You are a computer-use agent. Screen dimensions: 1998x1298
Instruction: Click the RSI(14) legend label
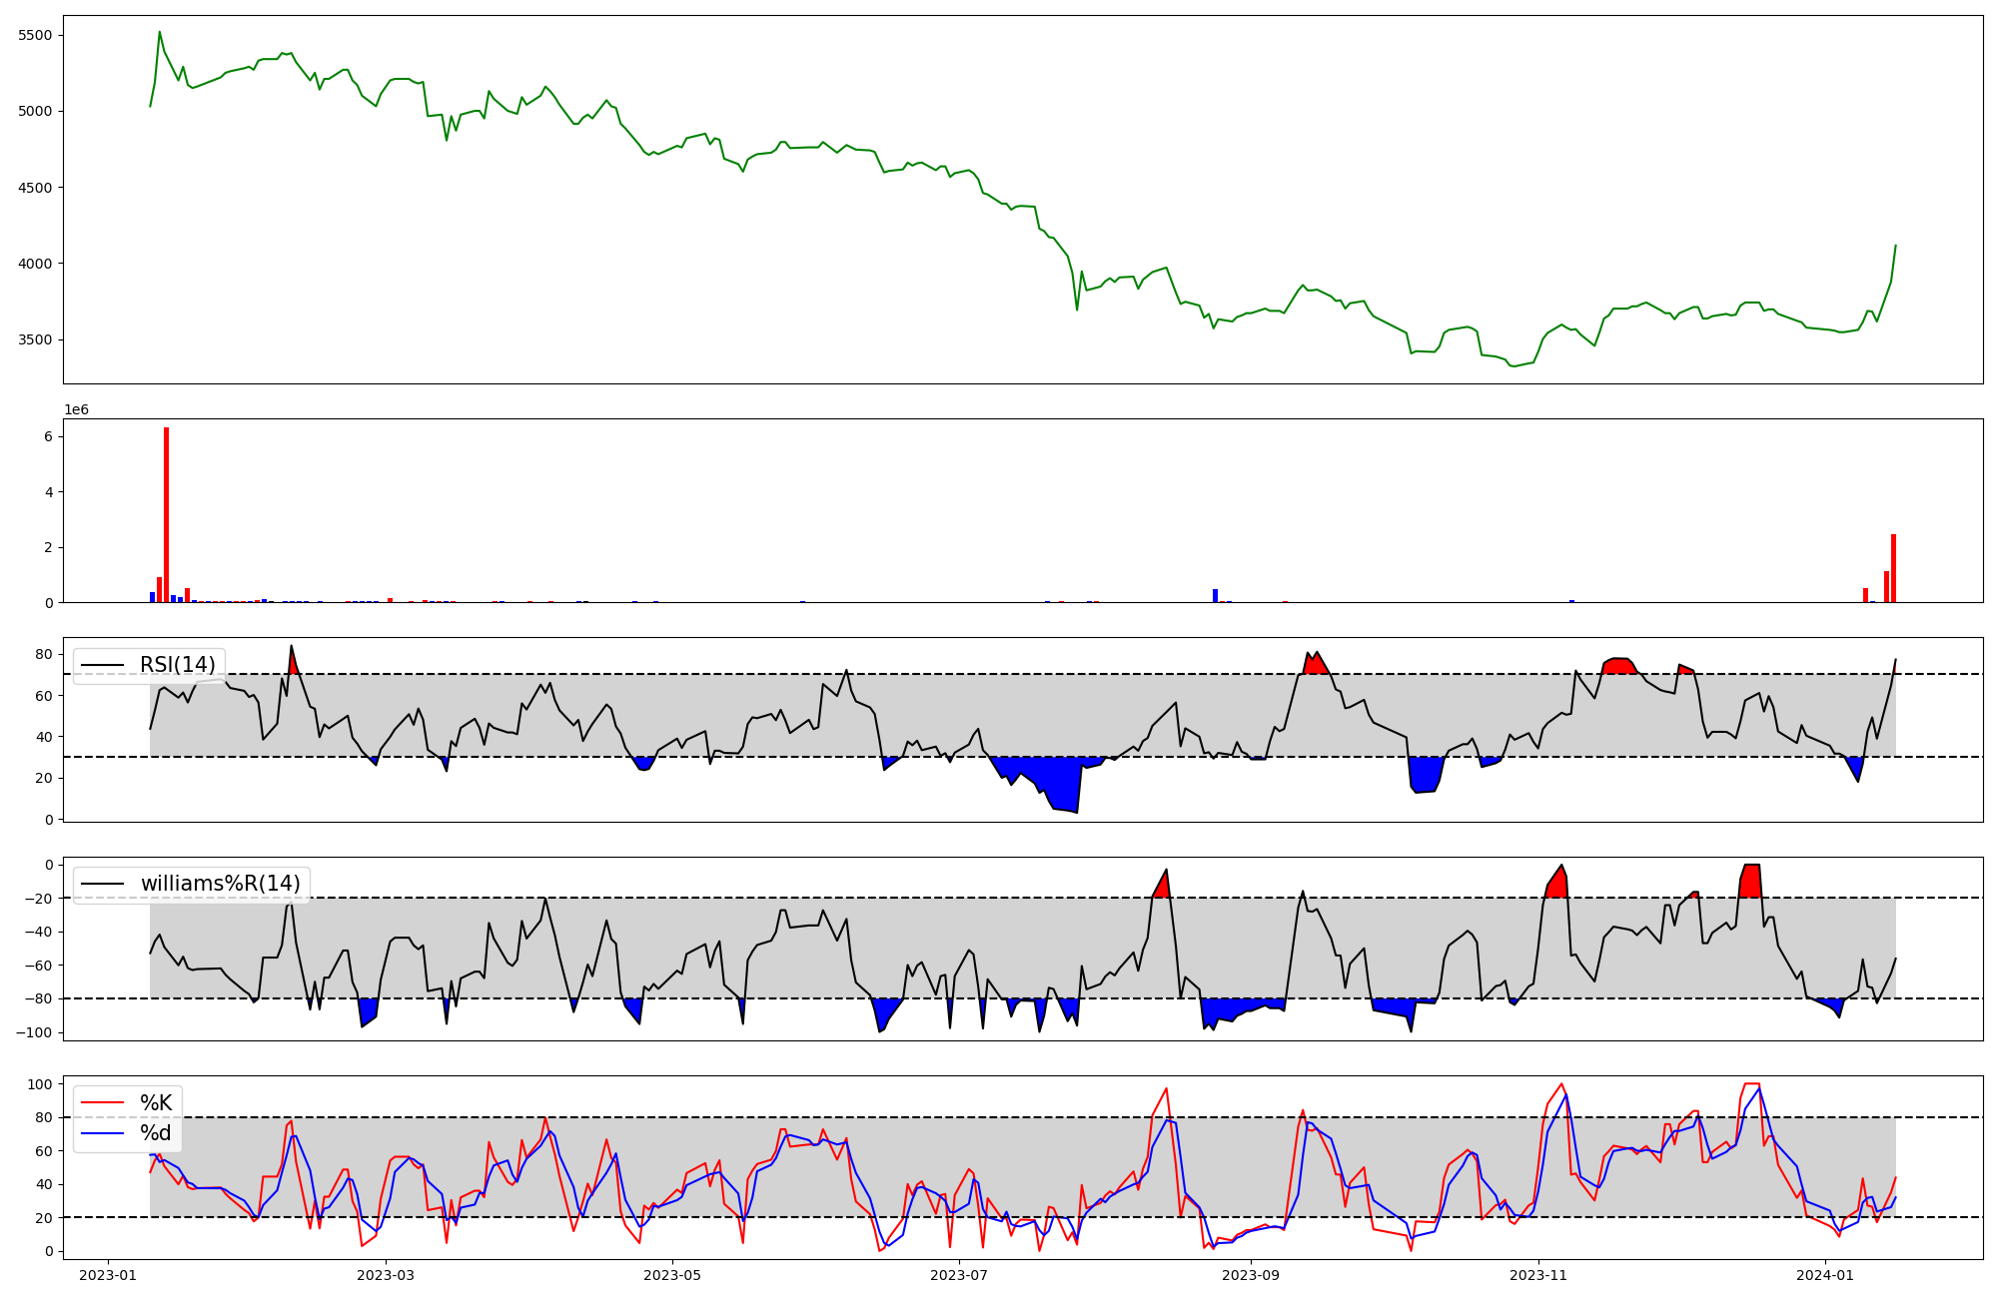pyautogui.click(x=177, y=665)
